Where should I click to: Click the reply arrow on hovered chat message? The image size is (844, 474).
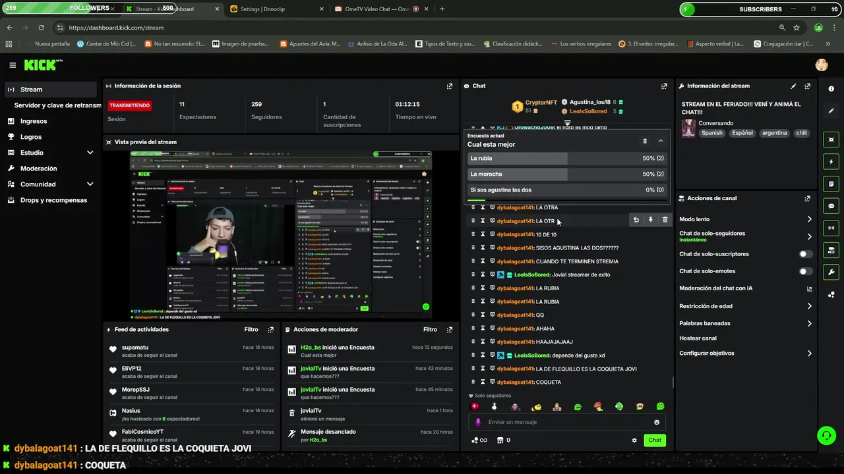coord(636,220)
